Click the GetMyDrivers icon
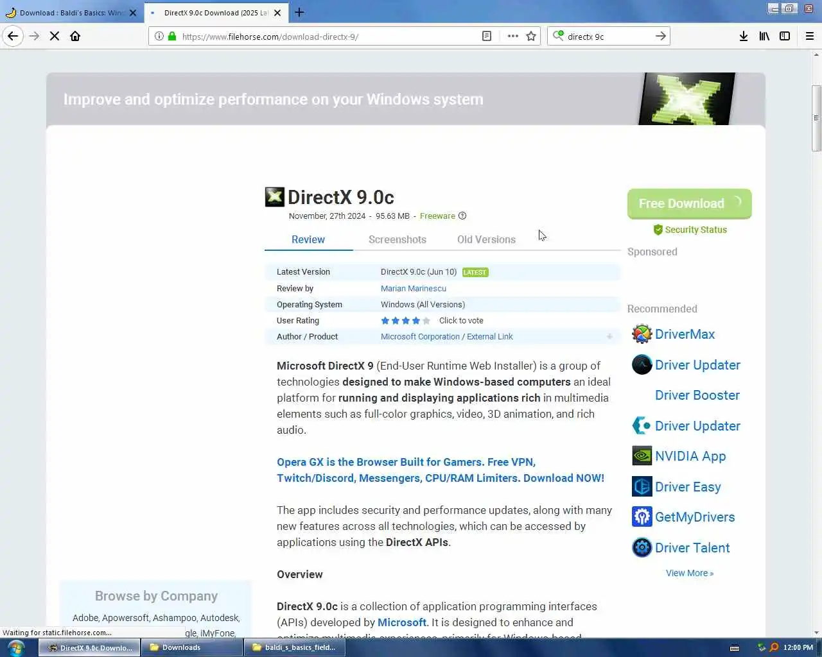 coord(642,517)
